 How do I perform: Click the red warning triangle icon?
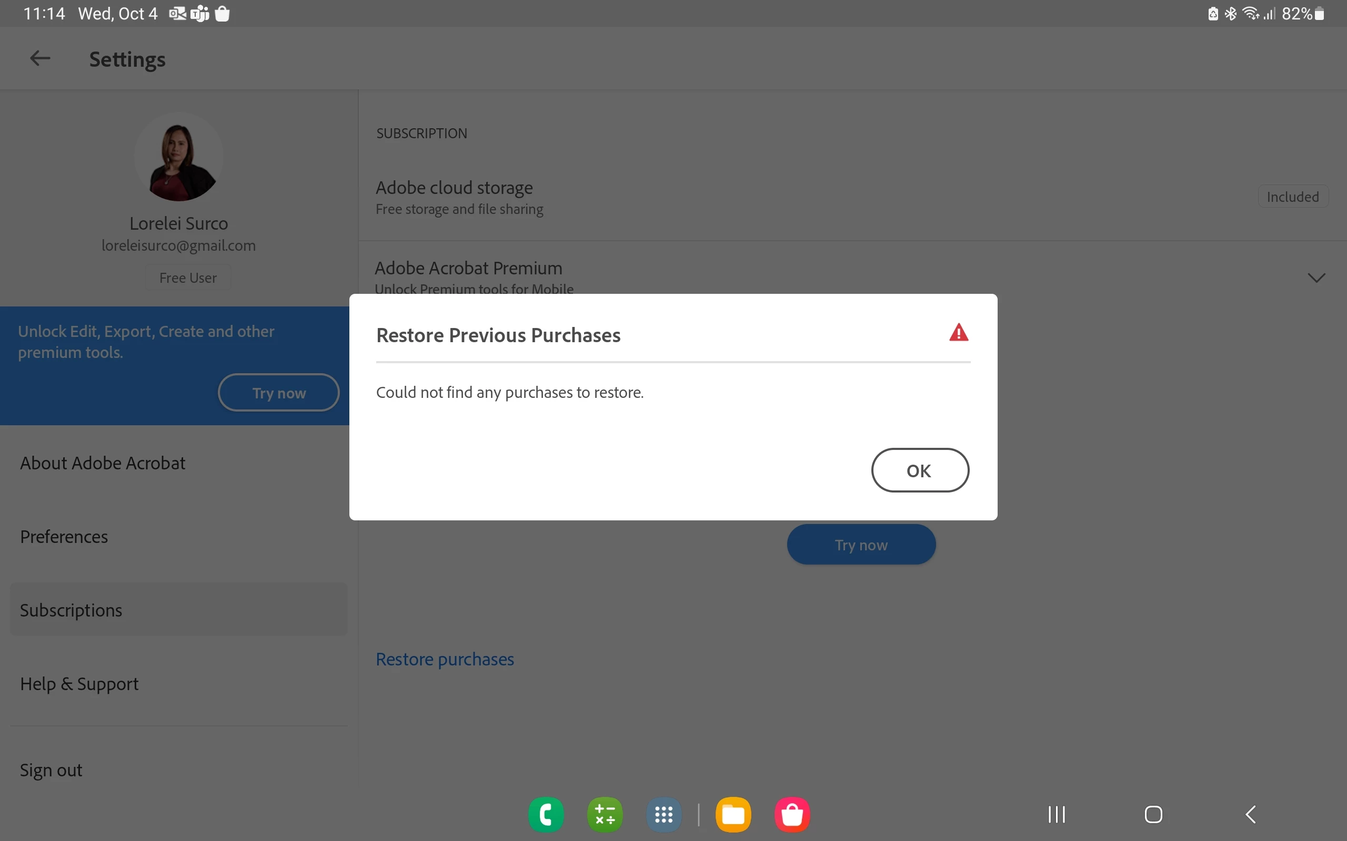(959, 333)
